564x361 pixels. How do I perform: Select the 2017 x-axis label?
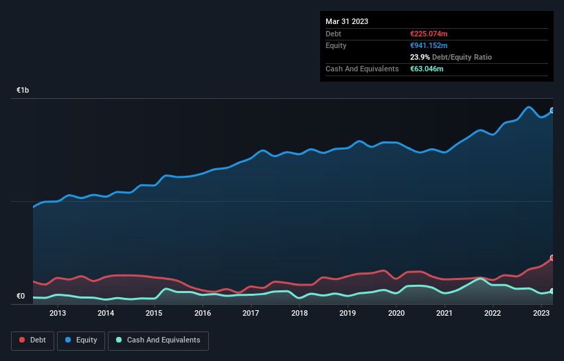tap(251, 313)
